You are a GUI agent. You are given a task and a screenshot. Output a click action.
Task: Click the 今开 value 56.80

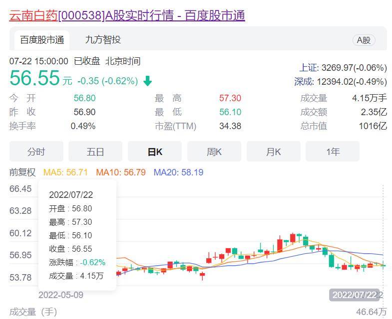coord(84,98)
